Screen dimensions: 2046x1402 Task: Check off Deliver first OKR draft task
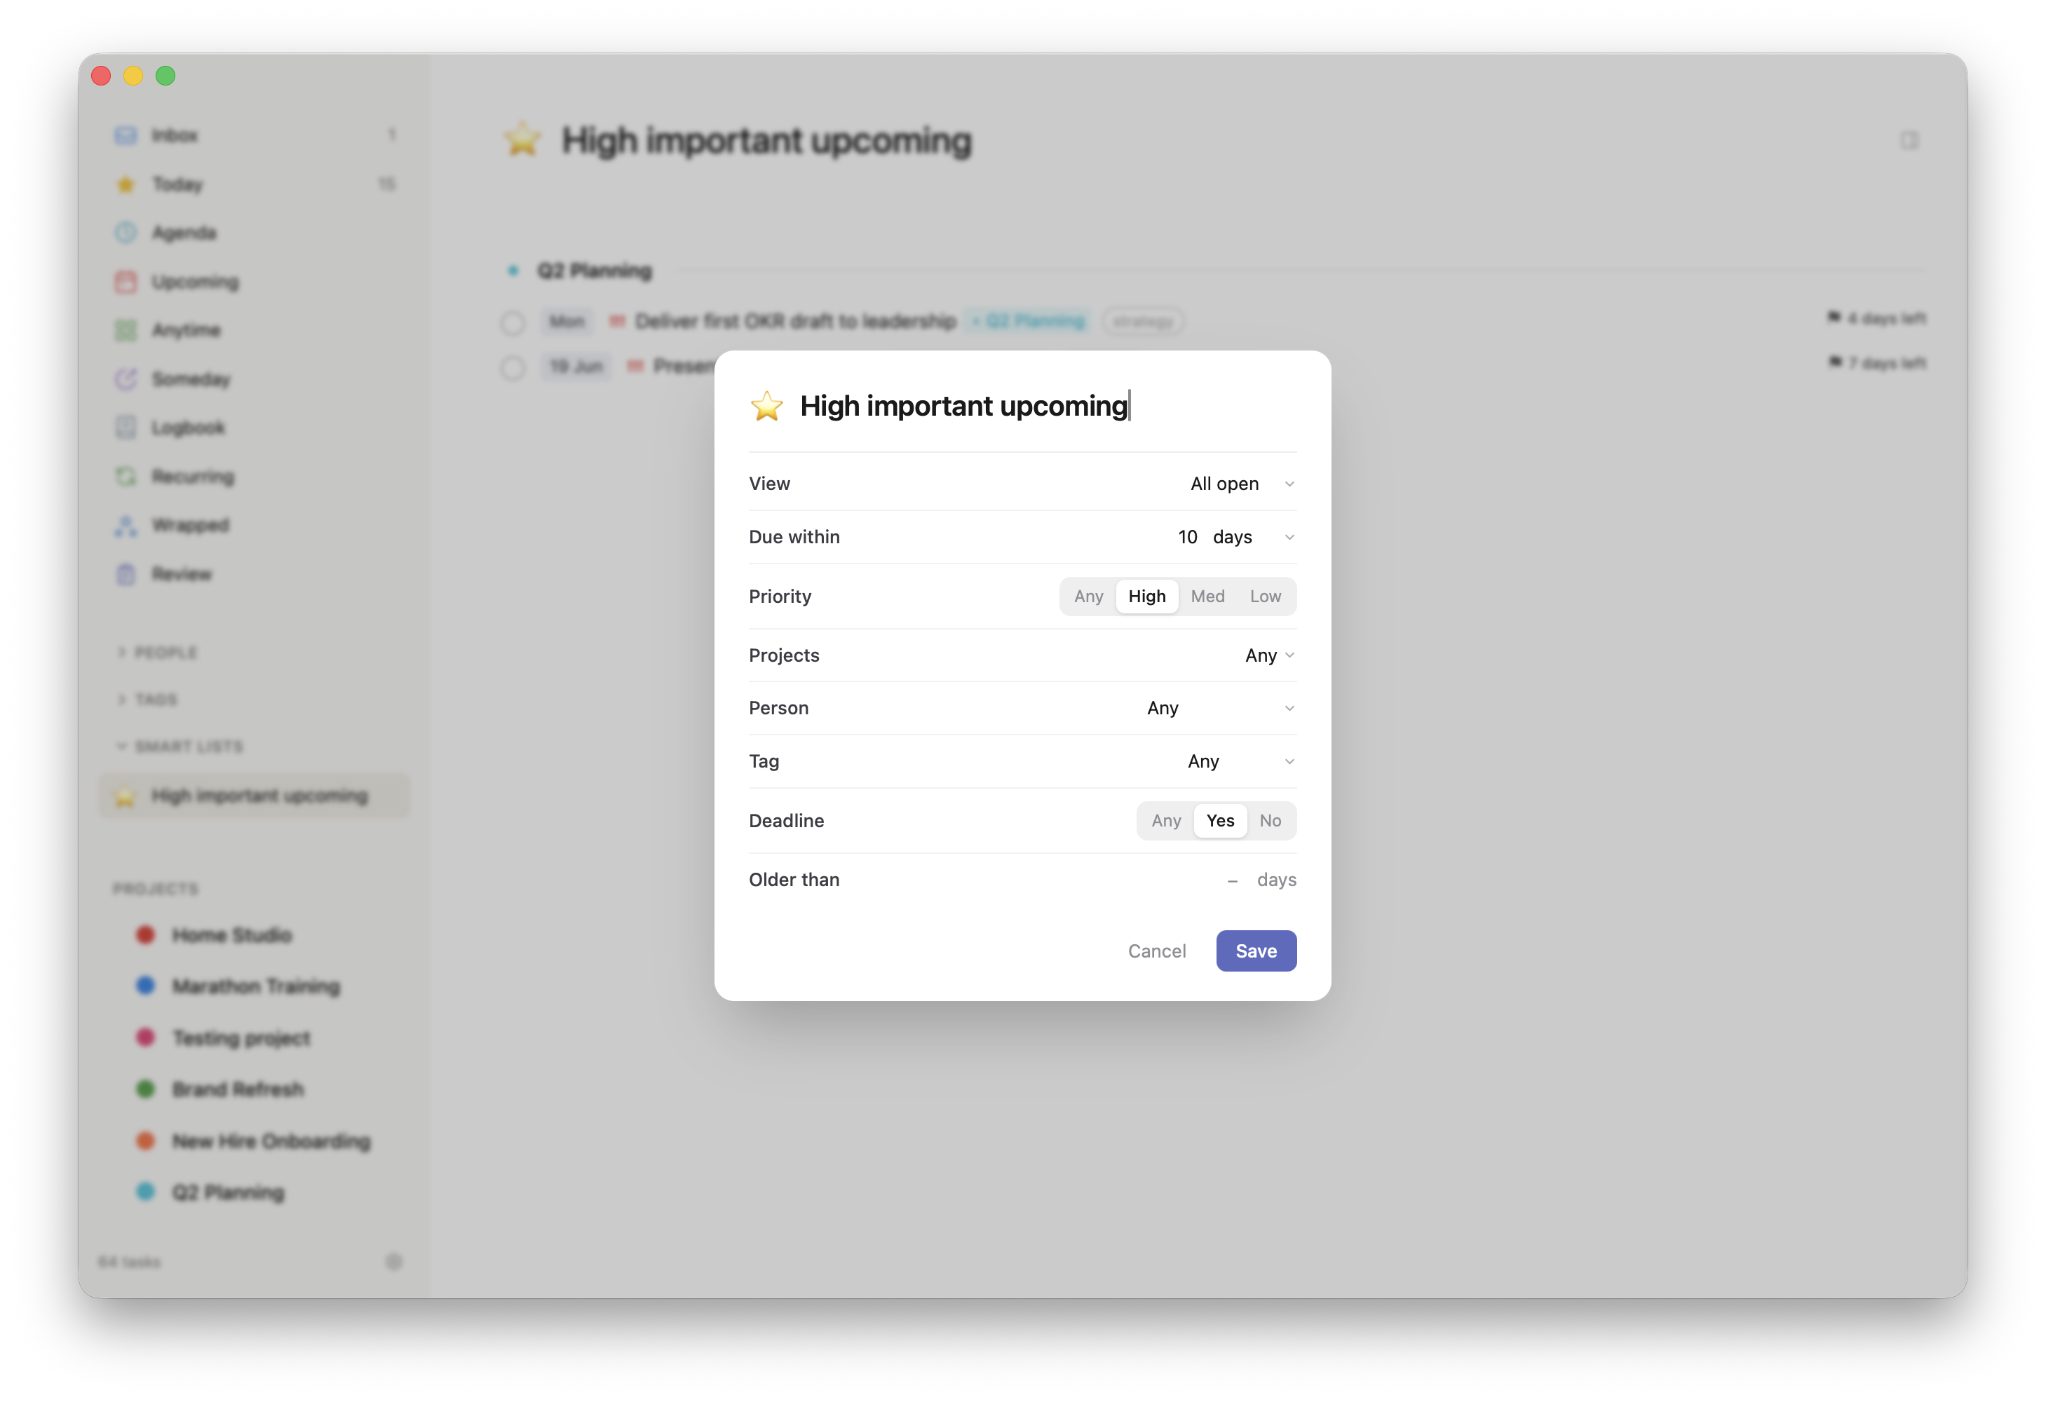pos(513,322)
